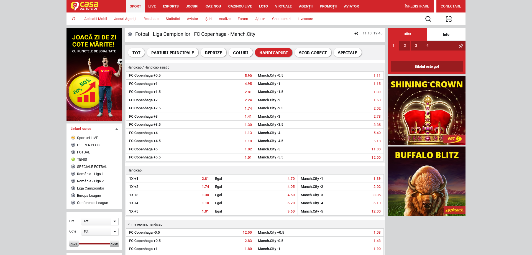532x255 pixels.
Task: Open the Livescore link
Action: 305,19
